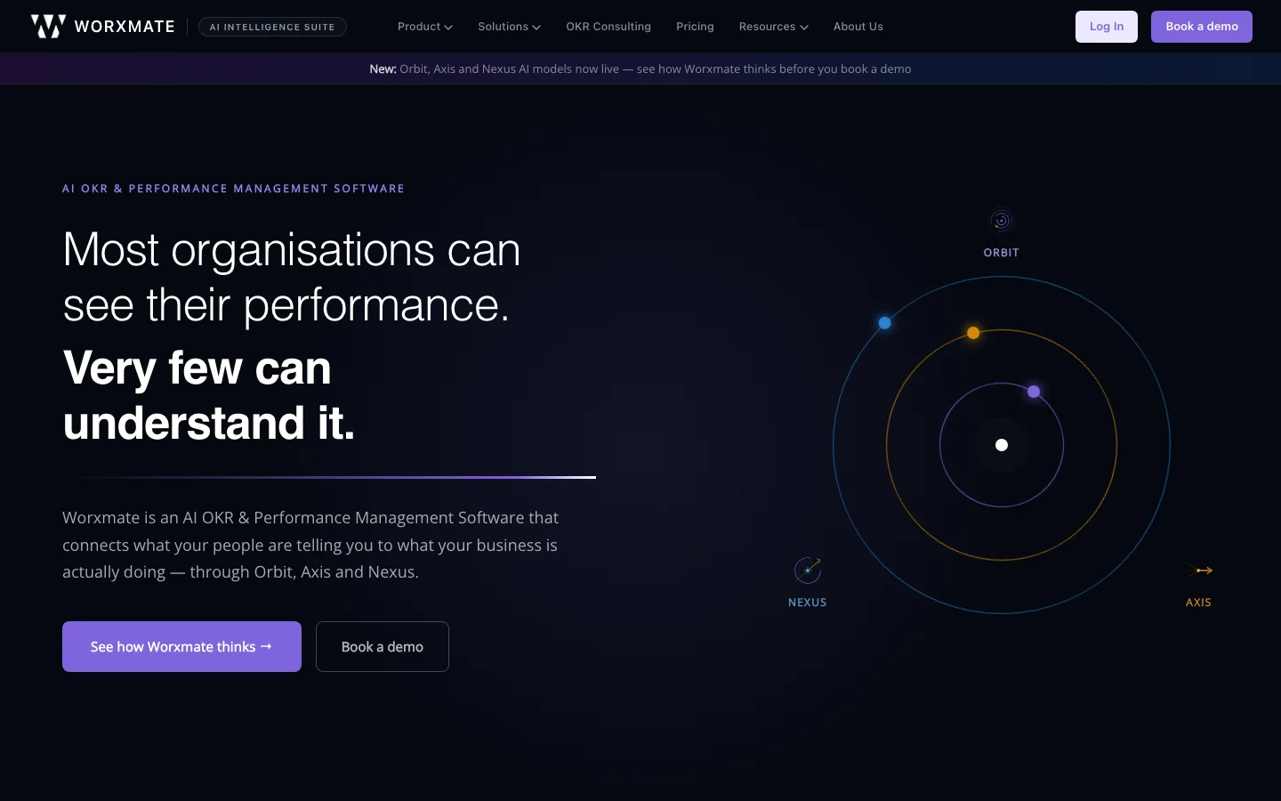Click See how Worxmate thinks button
Image resolution: width=1281 pixels, height=801 pixels.
click(x=181, y=646)
